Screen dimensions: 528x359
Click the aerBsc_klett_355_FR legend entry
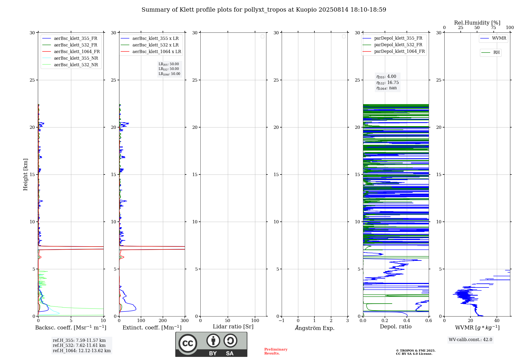70,39
